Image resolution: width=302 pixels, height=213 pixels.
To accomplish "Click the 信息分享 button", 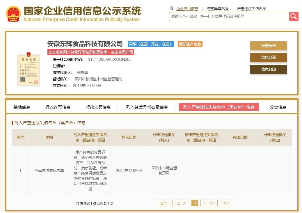I will [269, 57].
